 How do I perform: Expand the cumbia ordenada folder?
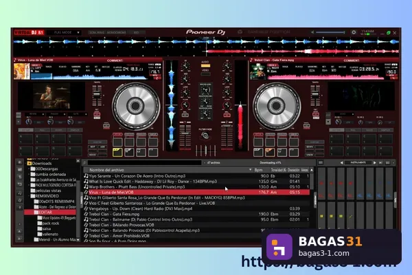[x=29, y=174]
